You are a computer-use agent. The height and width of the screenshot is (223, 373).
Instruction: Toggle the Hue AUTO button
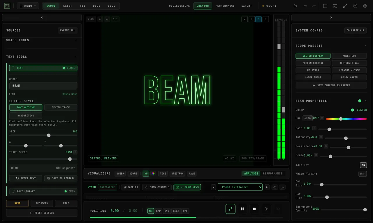(307, 118)
